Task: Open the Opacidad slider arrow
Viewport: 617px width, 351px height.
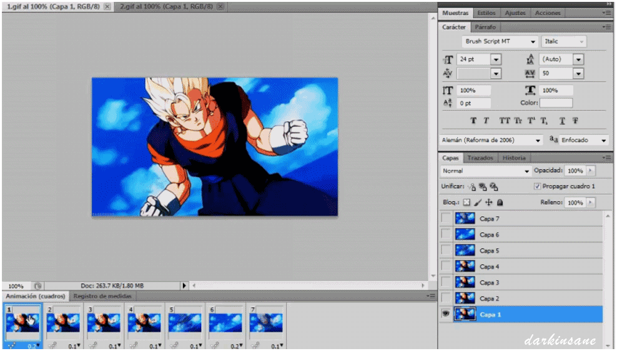Action: pyautogui.click(x=590, y=171)
